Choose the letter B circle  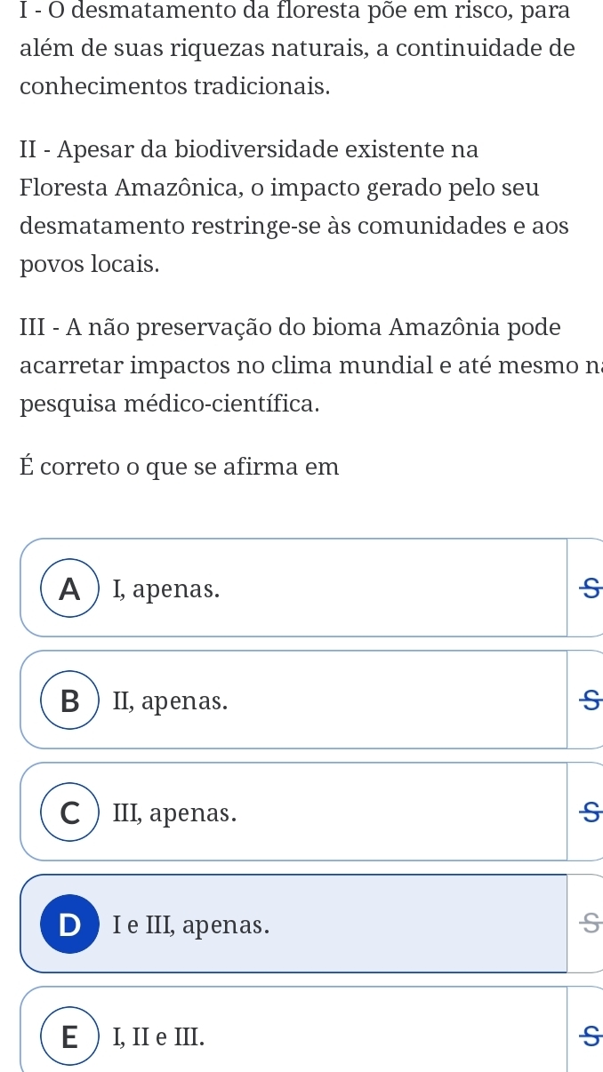69,700
